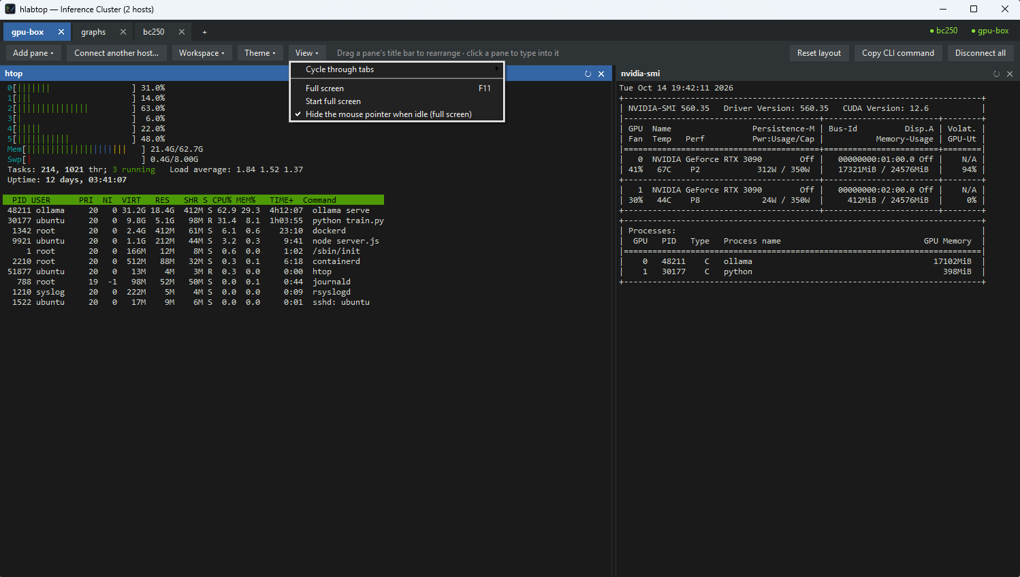Click the Command column header in htop

(320, 200)
